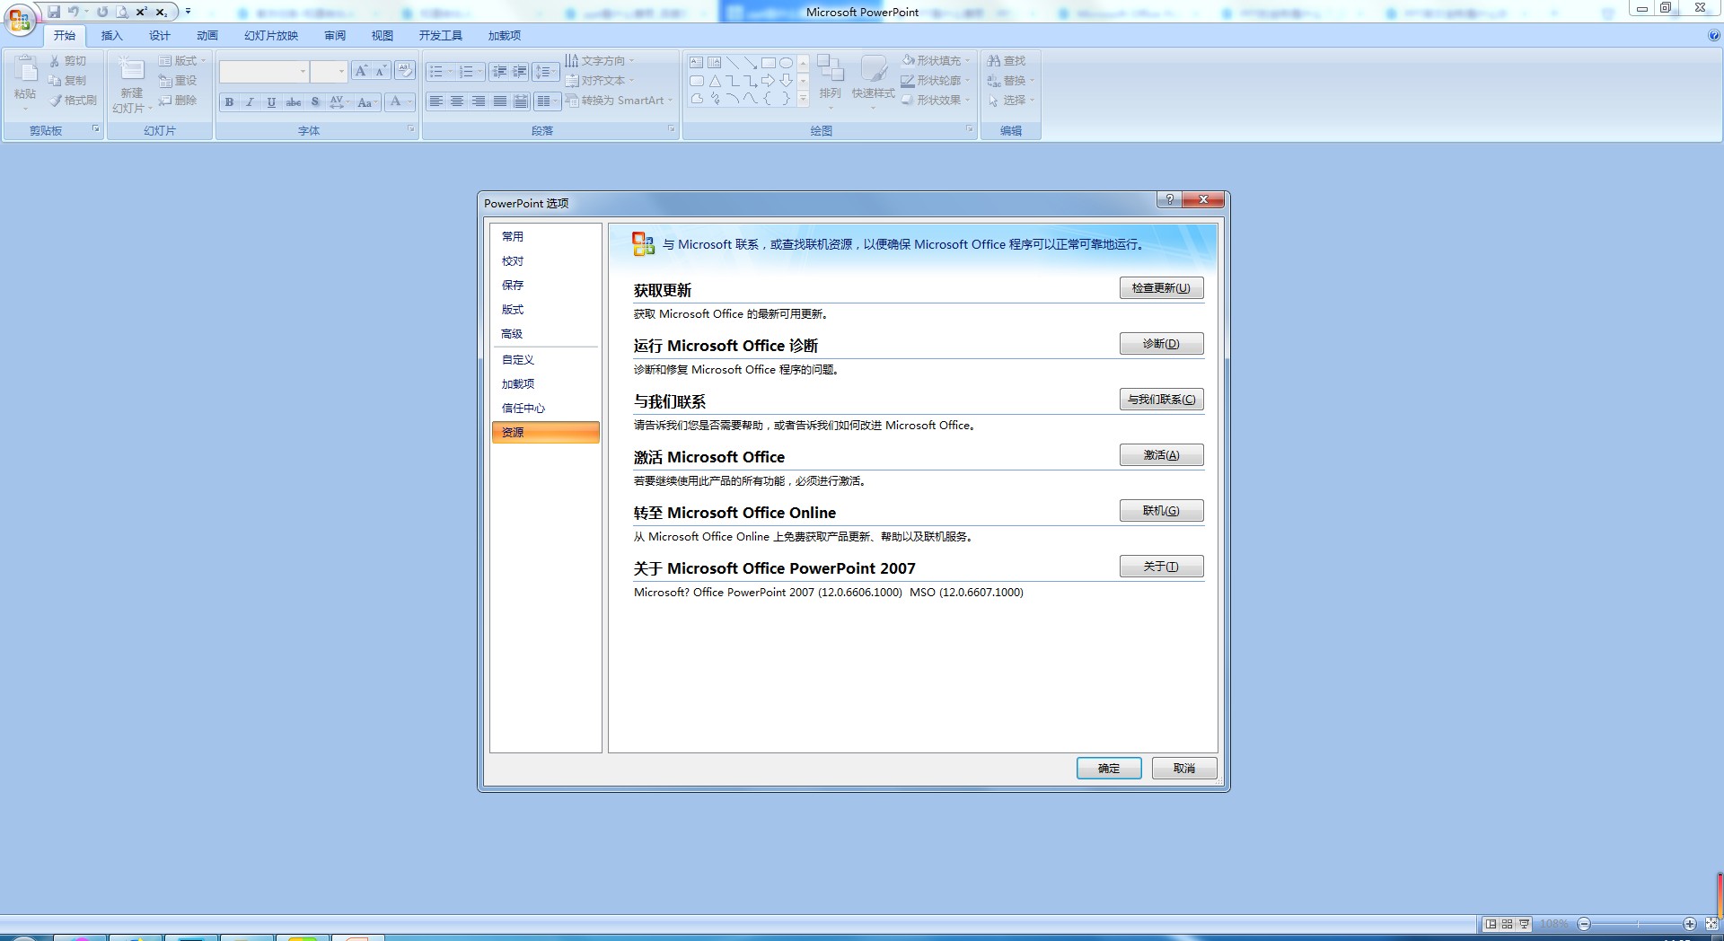1724x941 pixels.
Task: Click the Zoom Out minus button
Action: 1584,924
